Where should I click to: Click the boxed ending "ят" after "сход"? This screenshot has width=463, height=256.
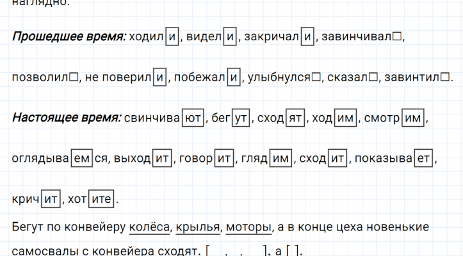pyautogui.click(x=295, y=118)
